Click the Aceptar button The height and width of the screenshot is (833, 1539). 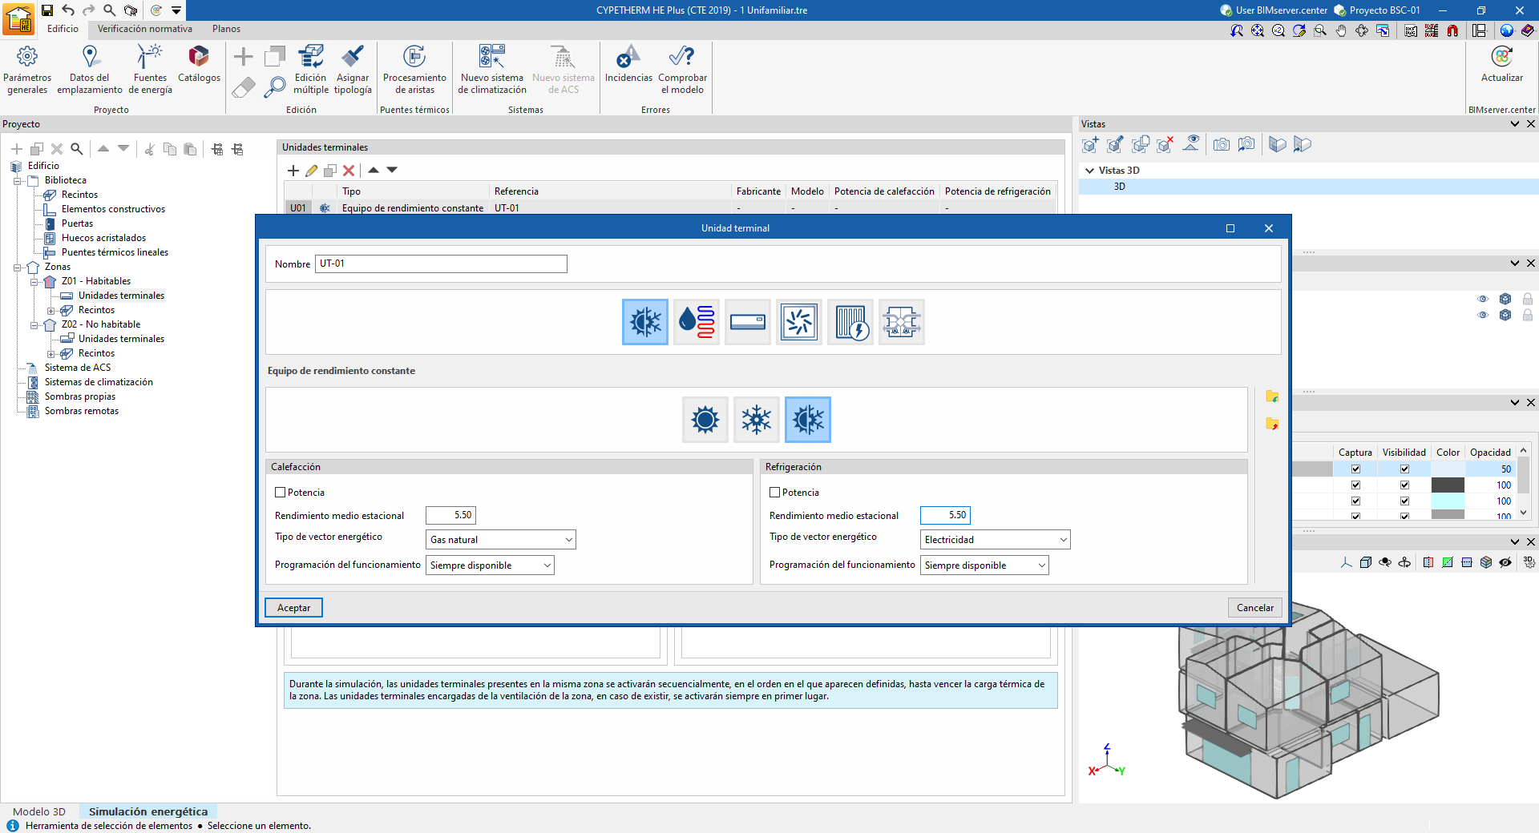293,608
